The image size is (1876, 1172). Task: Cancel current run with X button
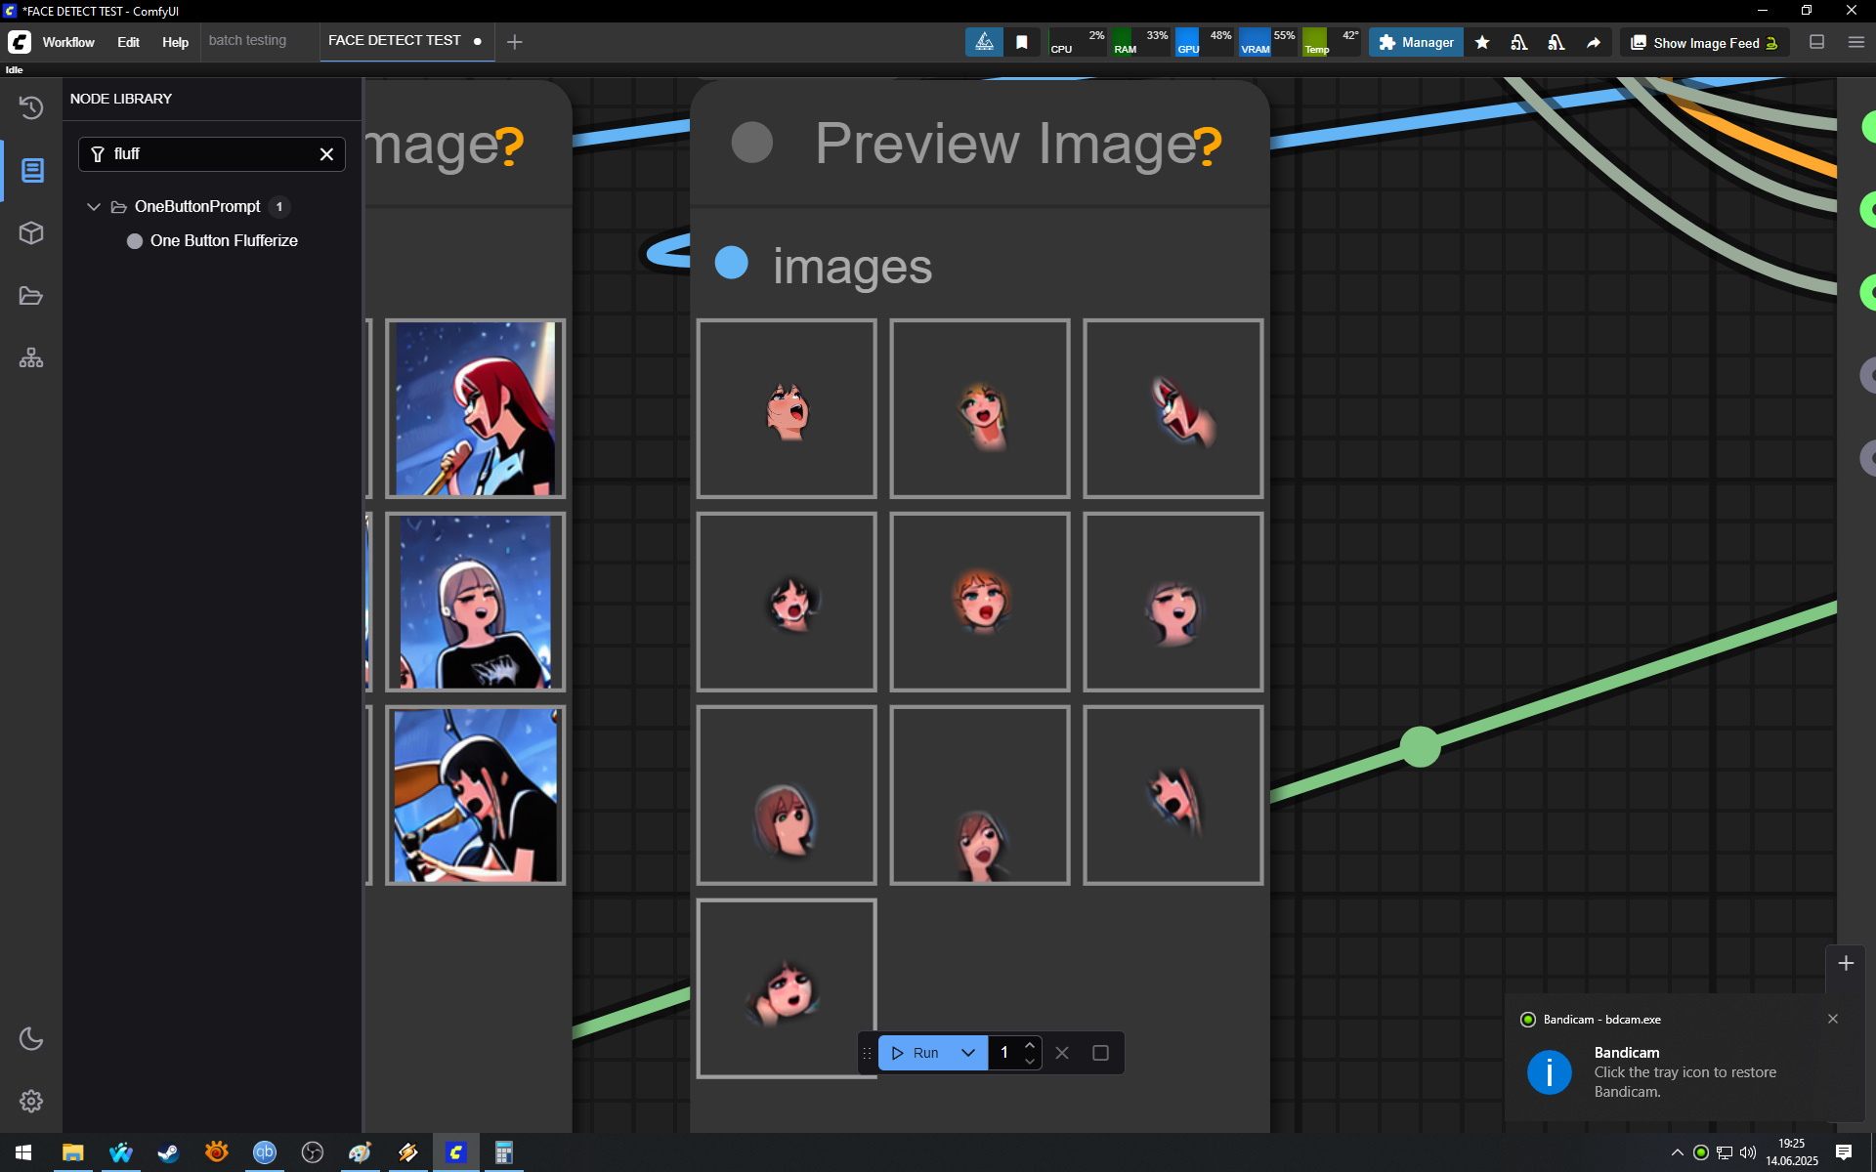1062,1053
